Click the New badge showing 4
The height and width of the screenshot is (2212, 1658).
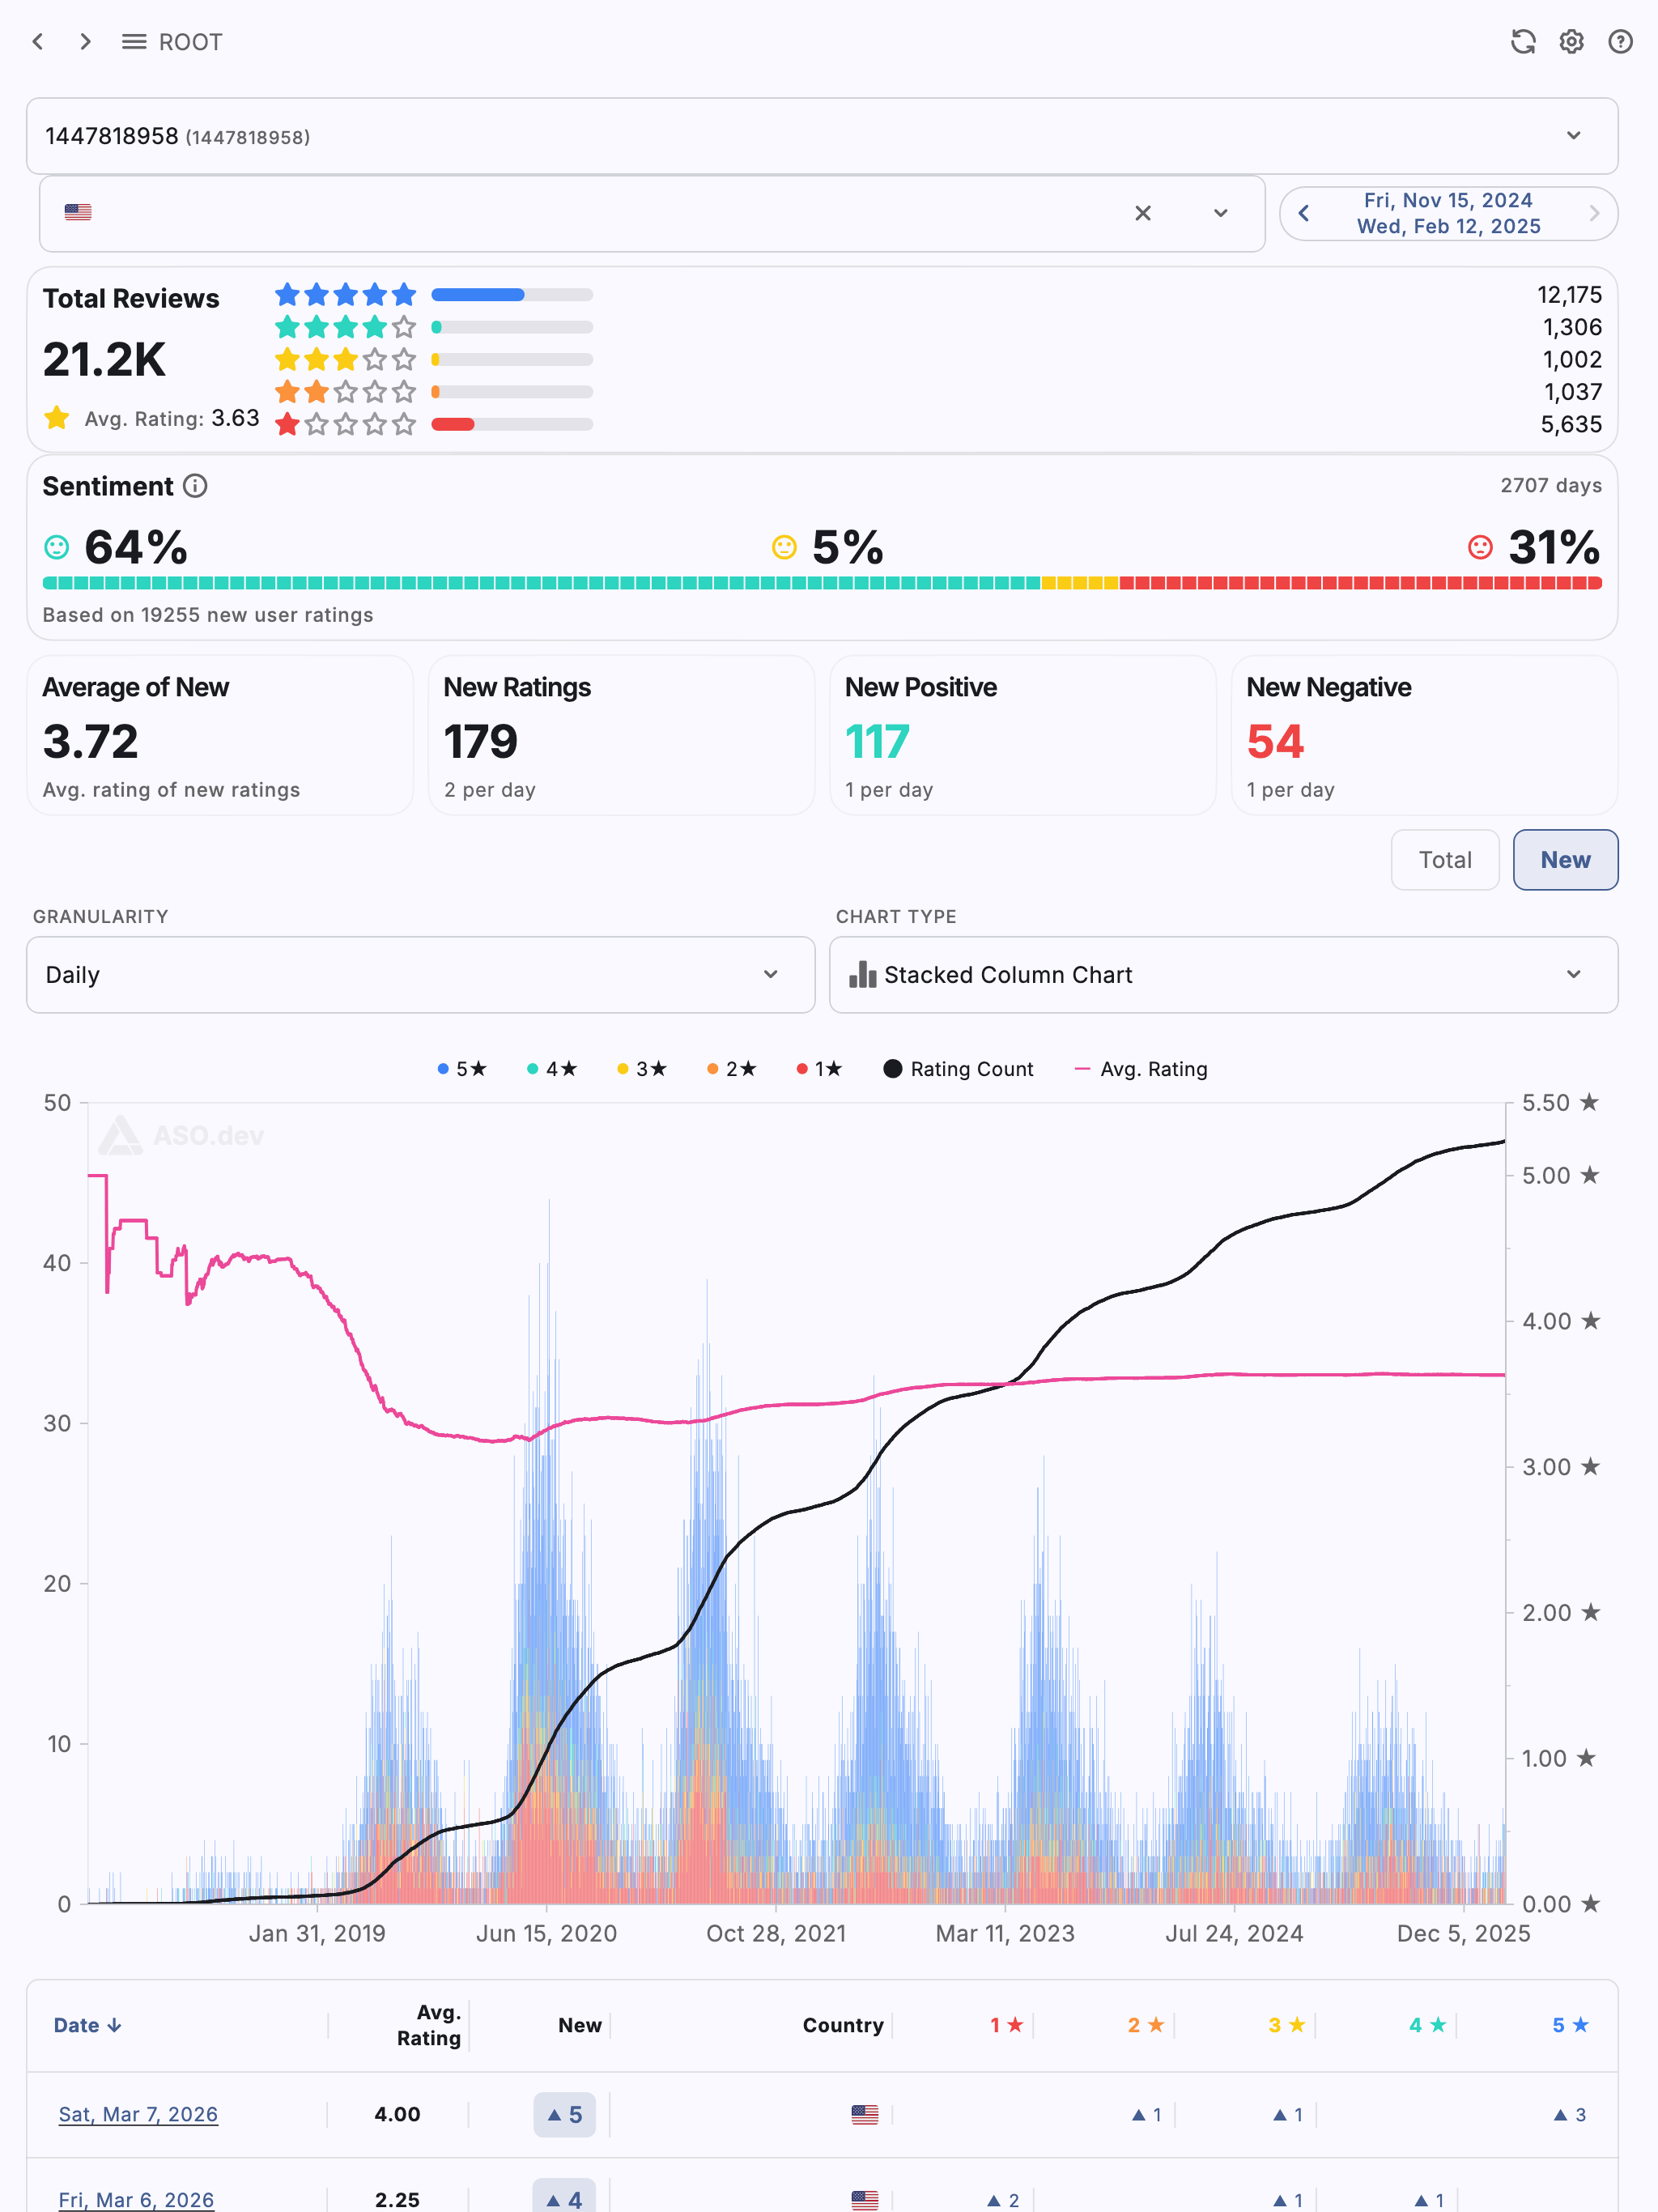pyautogui.click(x=564, y=2196)
